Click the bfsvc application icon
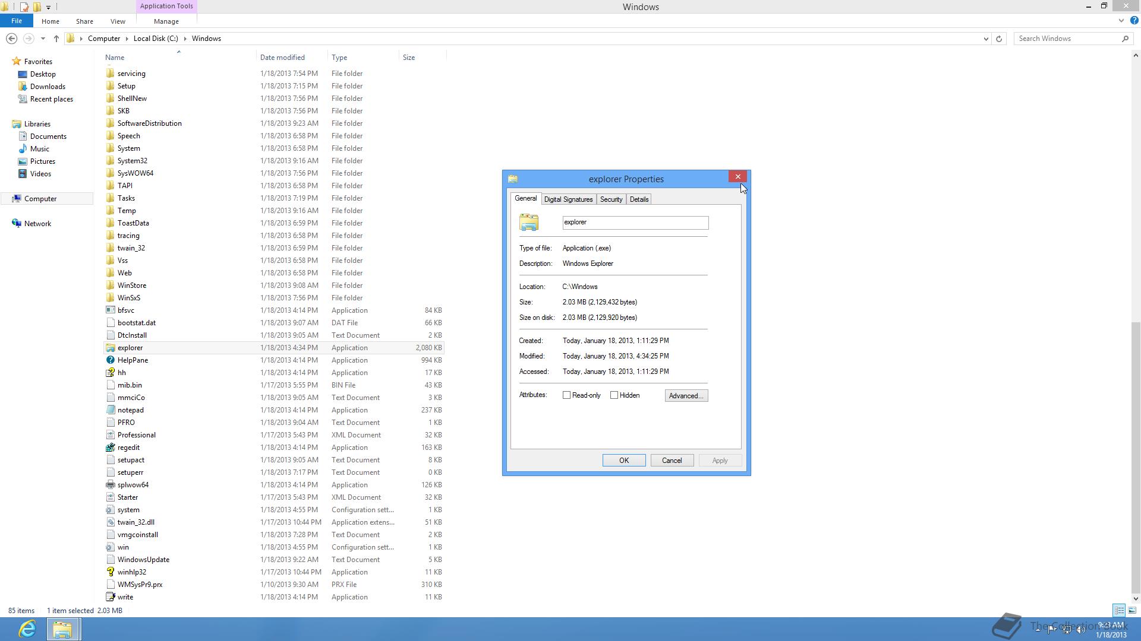 pyautogui.click(x=110, y=310)
